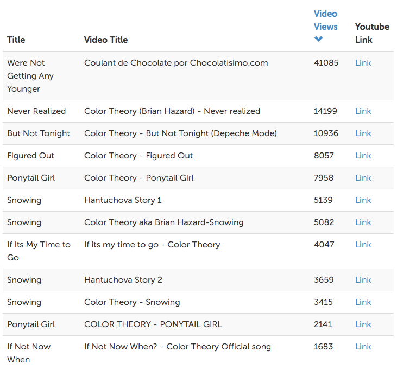397x370 pixels.
Task: Select the 41085 view count cell
Action: 326,63
